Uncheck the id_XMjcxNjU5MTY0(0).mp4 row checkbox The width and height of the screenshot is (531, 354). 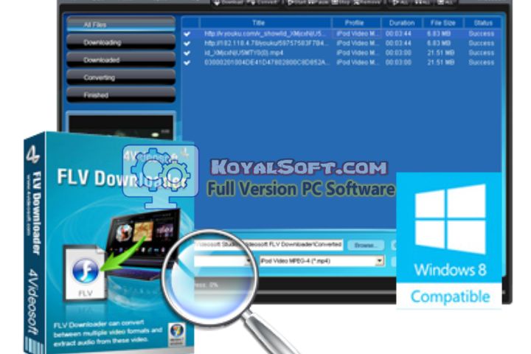pos(187,53)
